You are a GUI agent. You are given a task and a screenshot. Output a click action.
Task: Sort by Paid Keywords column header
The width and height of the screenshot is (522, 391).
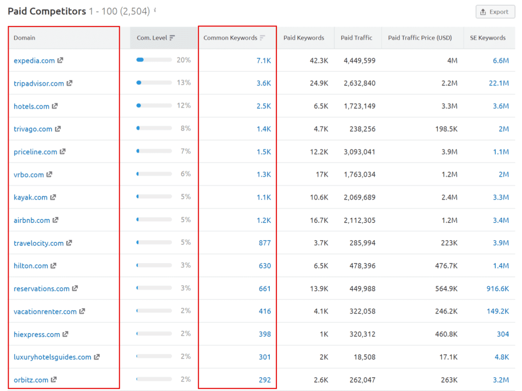point(304,38)
